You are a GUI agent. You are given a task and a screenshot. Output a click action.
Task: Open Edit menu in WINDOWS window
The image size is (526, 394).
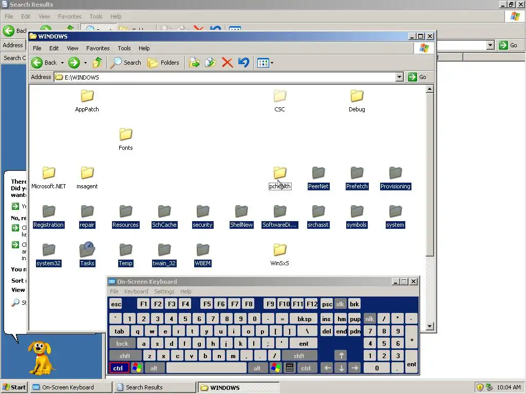[54, 48]
